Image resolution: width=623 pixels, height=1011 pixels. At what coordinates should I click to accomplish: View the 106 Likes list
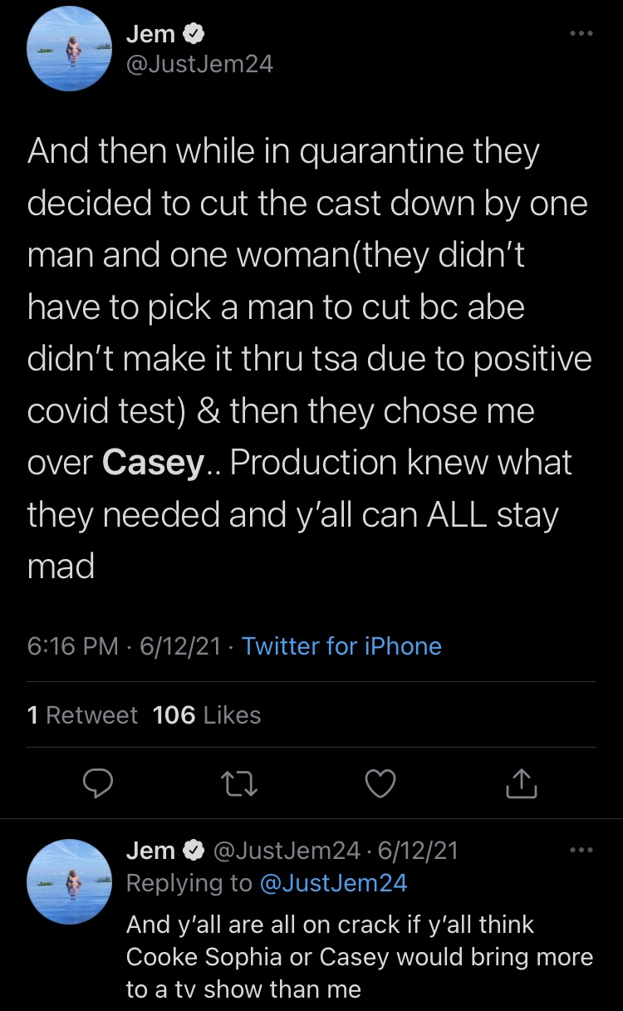click(x=207, y=715)
